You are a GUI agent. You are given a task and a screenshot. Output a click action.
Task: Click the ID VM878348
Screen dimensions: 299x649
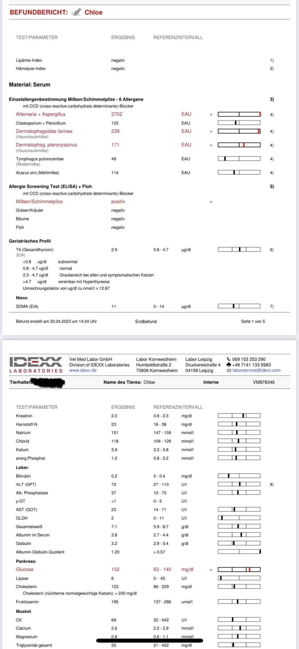tap(264, 382)
